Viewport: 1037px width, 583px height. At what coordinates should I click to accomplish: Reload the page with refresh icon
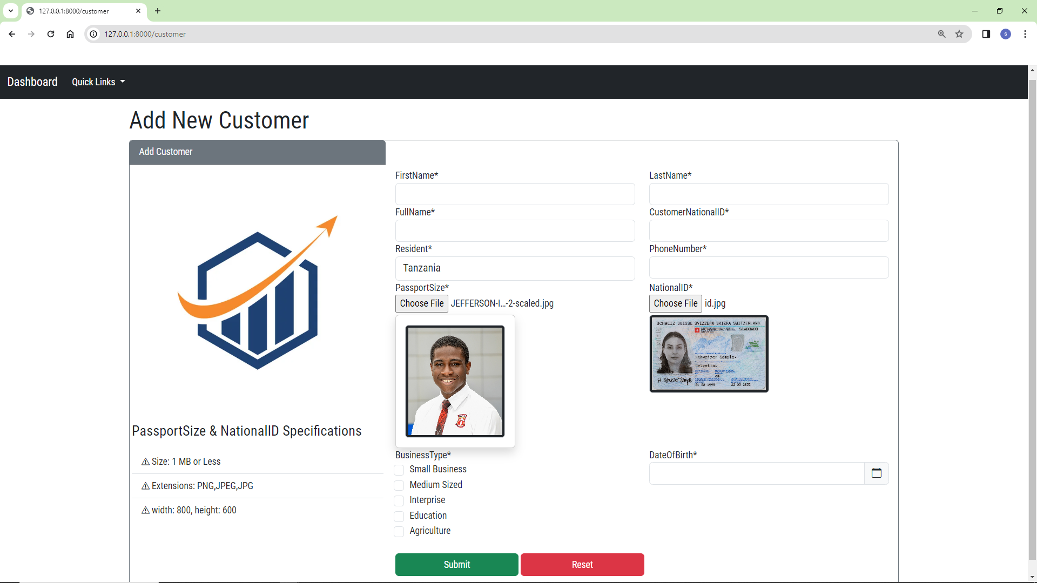tap(51, 34)
